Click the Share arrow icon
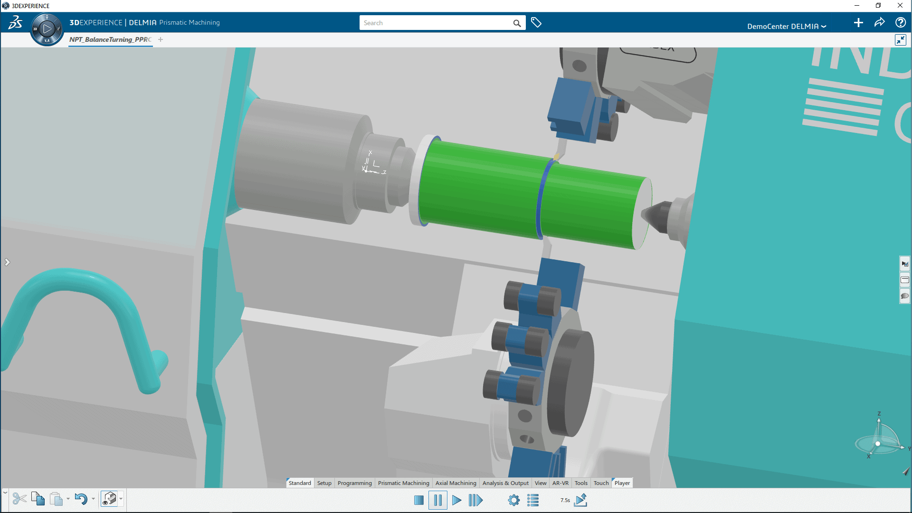 879,22
